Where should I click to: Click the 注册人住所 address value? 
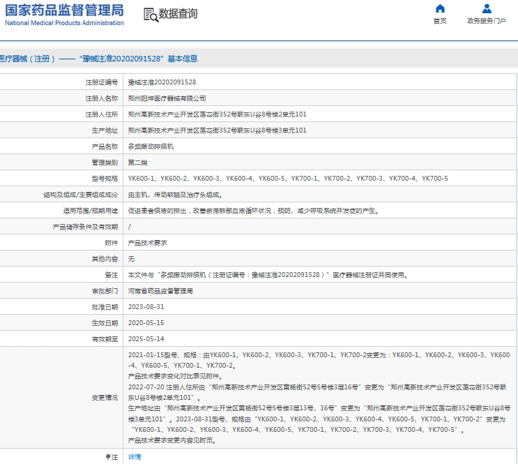tap(217, 114)
